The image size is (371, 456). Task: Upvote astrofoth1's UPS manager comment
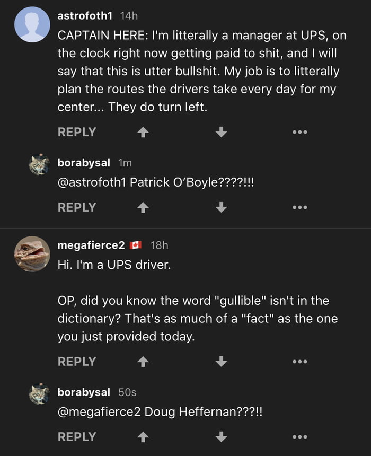[x=142, y=133]
